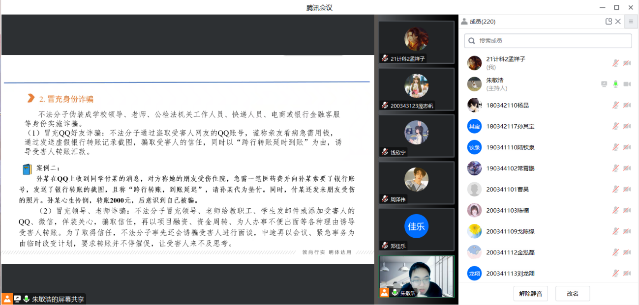Click the disabled camera icon for 200341113刘龙翔
This screenshot has width=639, height=305.
pos(627,274)
